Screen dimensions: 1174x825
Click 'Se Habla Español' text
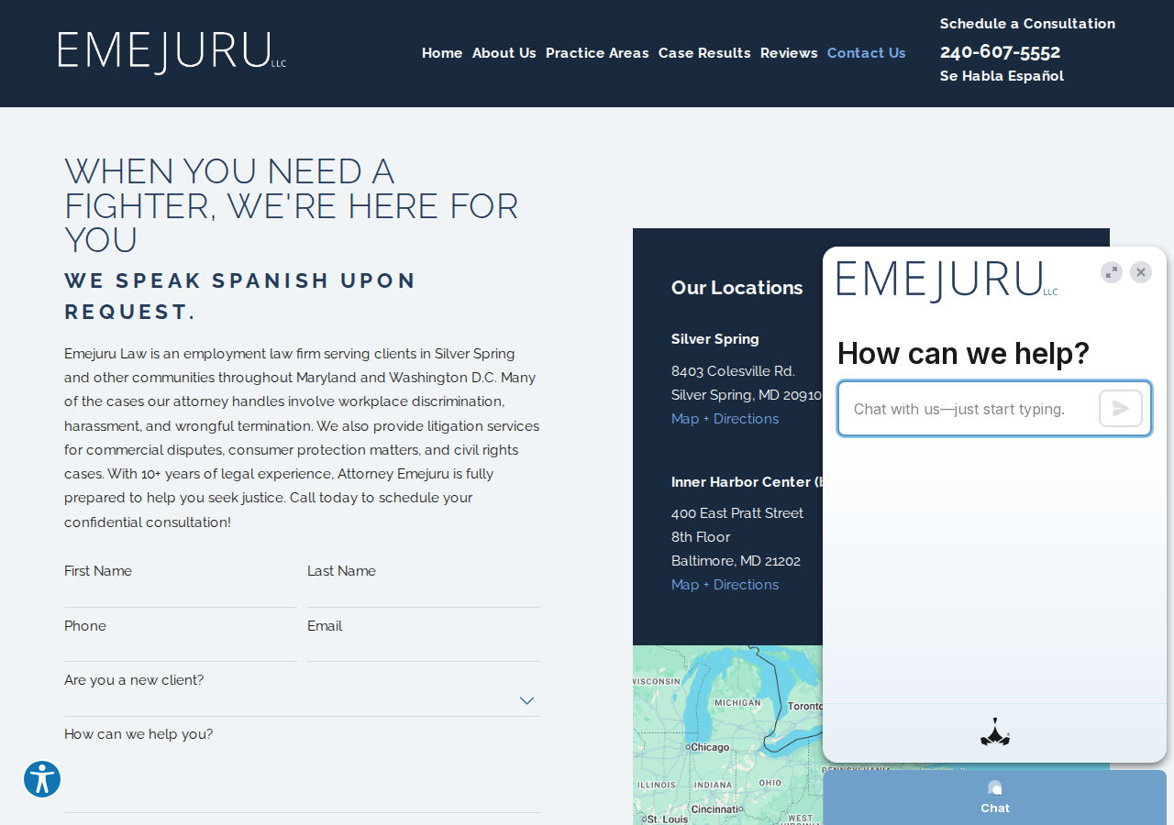(x=1002, y=76)
